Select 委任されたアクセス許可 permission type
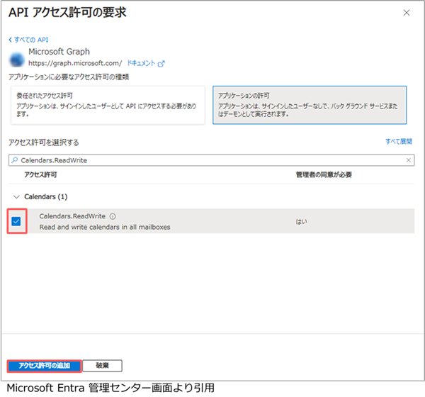 107,104
